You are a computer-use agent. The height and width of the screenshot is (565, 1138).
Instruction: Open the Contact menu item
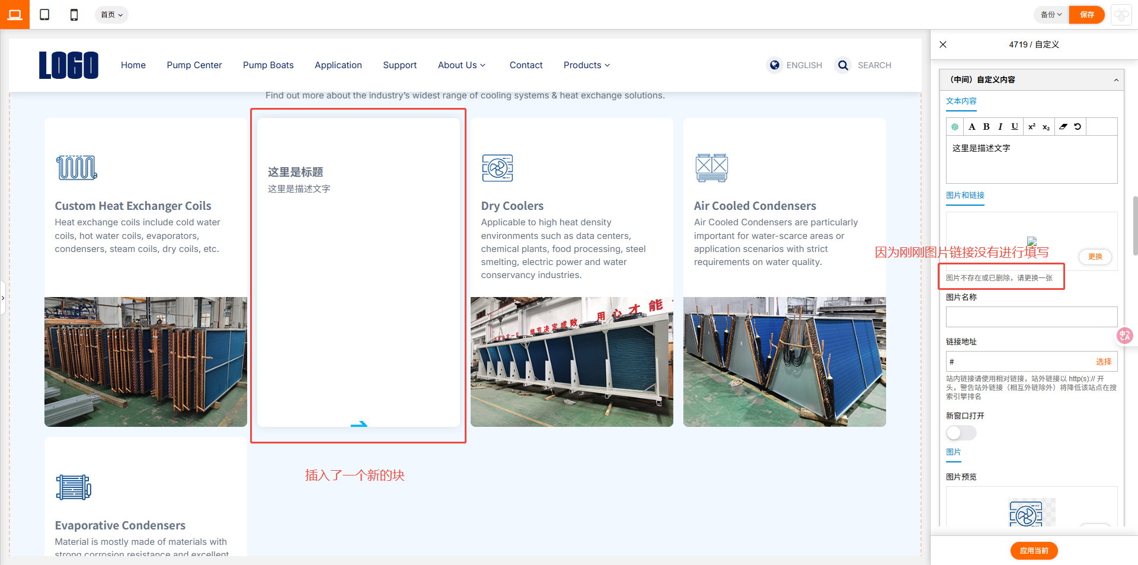click(526, 65)
